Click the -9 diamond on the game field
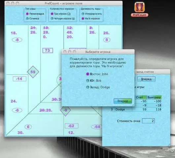Viewport: 175px width, 158px height. [x=65, y=111]
